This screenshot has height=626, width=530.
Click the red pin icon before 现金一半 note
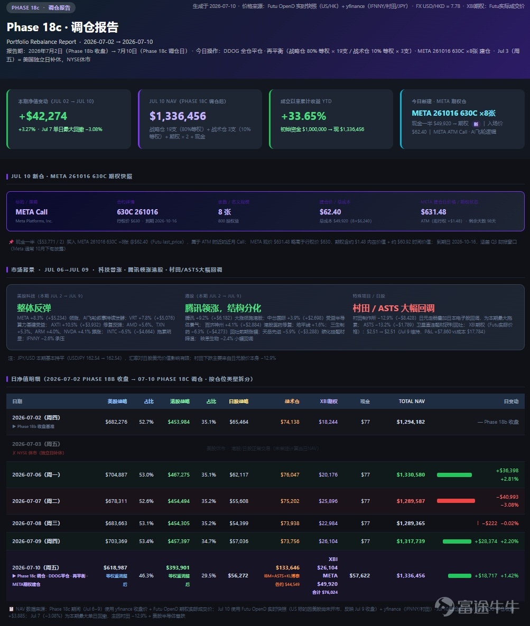pyautogui.click(x=11, y=242)
